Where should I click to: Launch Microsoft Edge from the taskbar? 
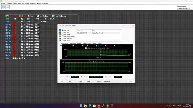tap(90, 106)
